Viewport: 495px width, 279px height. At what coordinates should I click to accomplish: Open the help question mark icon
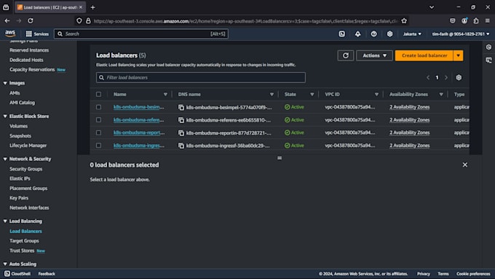[x=373, y=34]
